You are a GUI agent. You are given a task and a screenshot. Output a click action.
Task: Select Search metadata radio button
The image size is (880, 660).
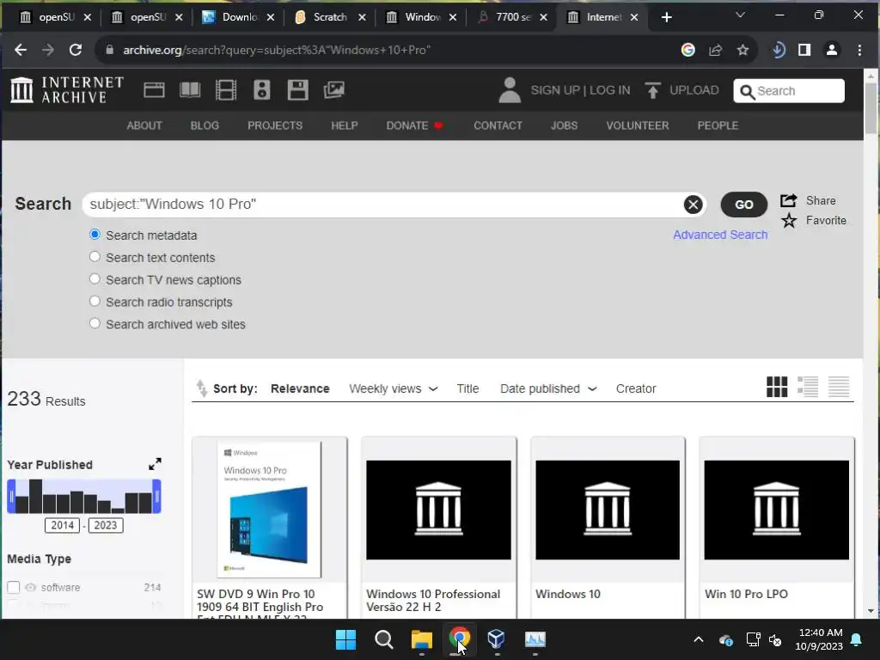pyautogui.click(x=95, y=235)
